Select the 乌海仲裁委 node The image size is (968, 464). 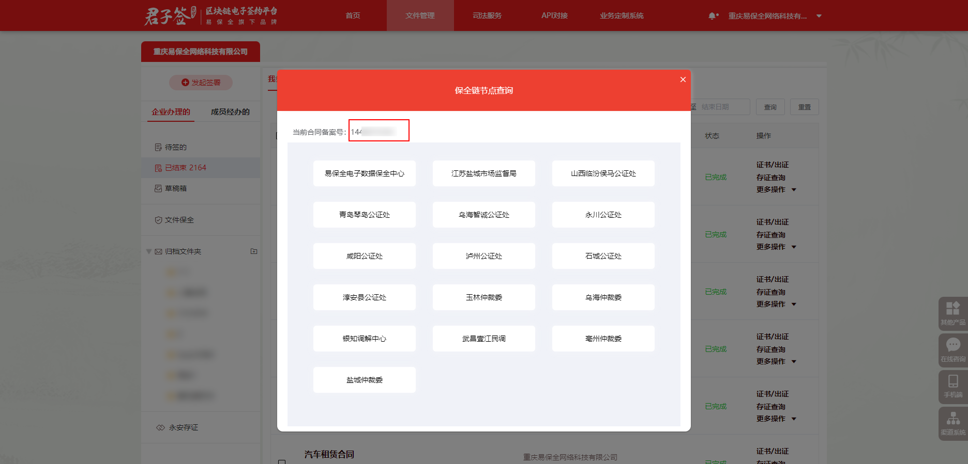pos(603,297)
